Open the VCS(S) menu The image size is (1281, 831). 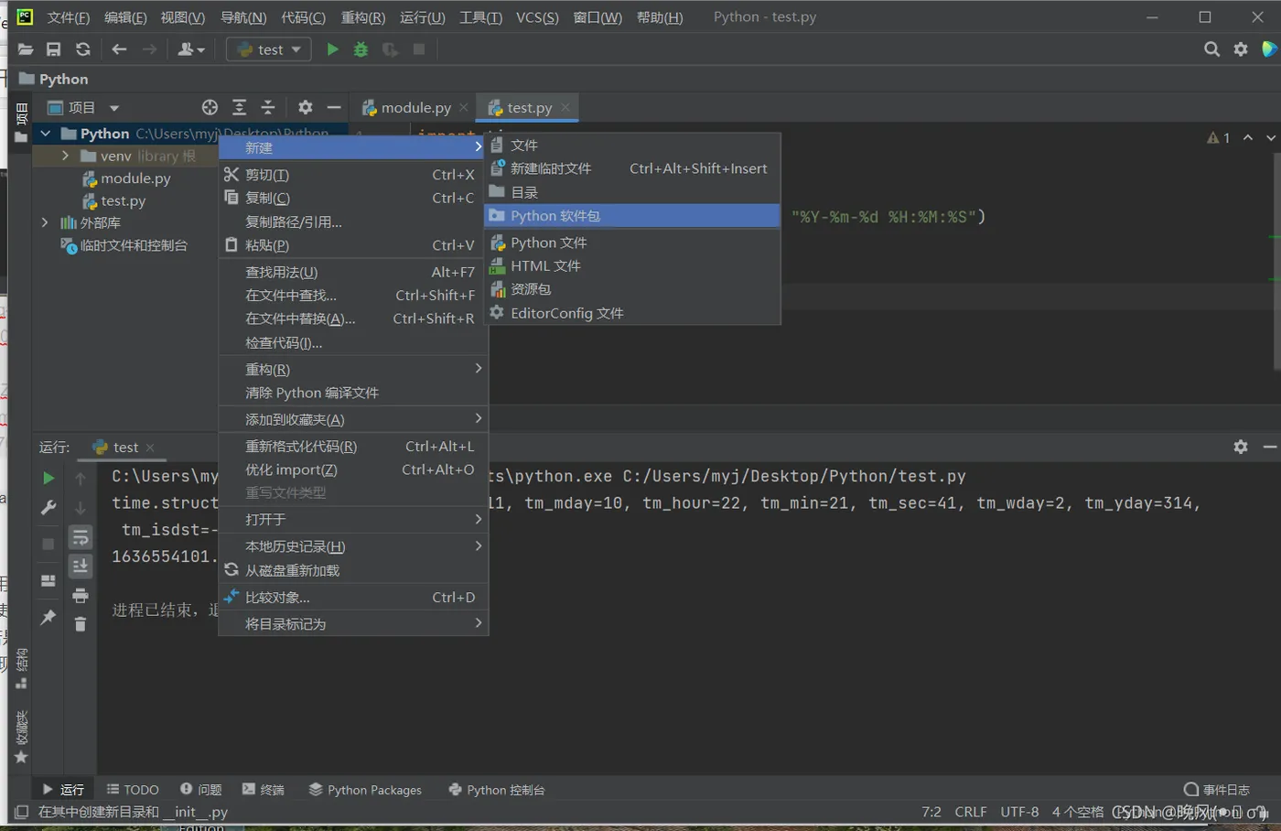tap(537, 17)
